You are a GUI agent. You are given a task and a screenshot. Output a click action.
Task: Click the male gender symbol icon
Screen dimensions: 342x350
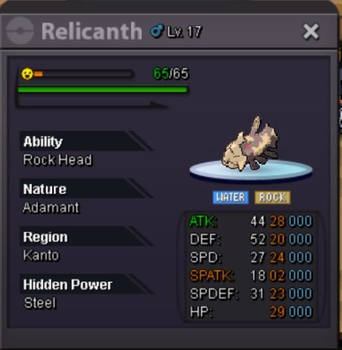point(156,31)
